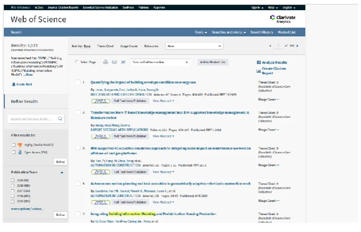Viewport: 361px width, 232px height.
Task: Open EndNote in top navigation
Action: (x=128, y=8)
